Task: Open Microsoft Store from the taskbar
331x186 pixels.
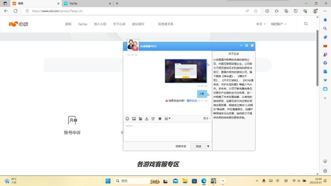Action: (x=194, y=181)
